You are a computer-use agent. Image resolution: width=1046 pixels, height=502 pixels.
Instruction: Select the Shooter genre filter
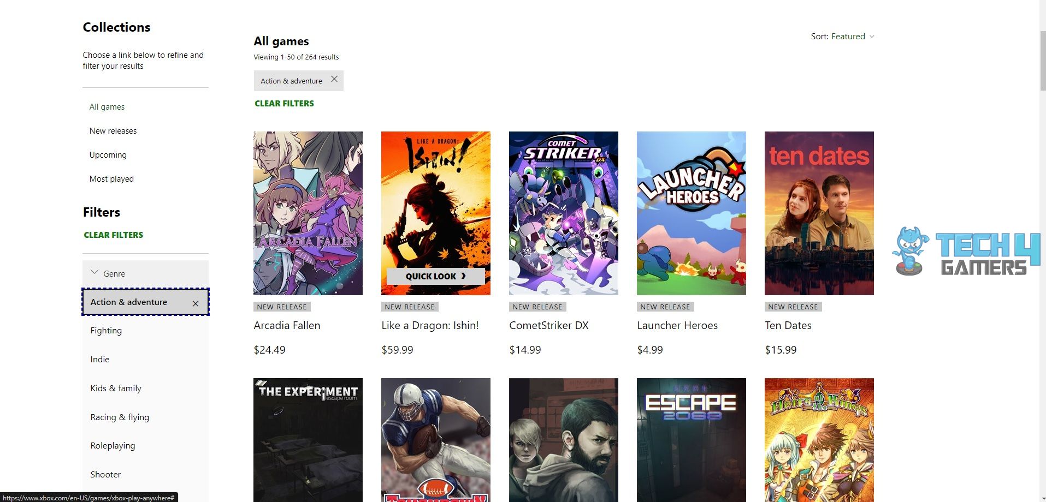pyautogui.click(x=105, y=474)
